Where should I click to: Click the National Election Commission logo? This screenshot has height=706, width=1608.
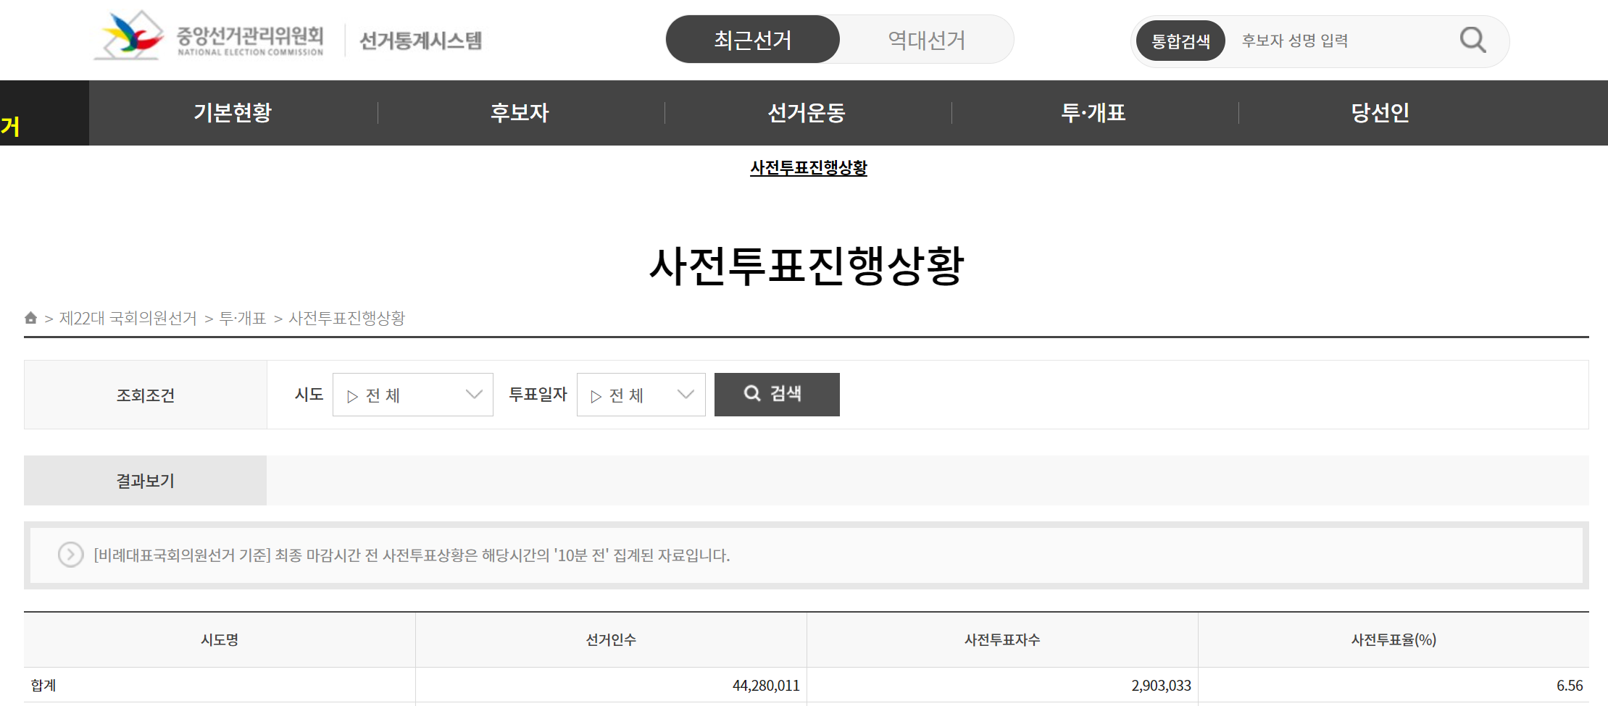[x=209, y=35]
